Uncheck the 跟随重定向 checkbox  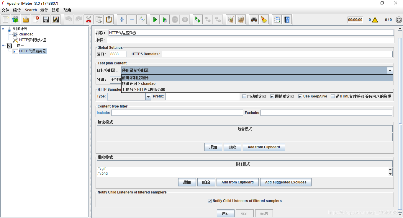(272, 96)
